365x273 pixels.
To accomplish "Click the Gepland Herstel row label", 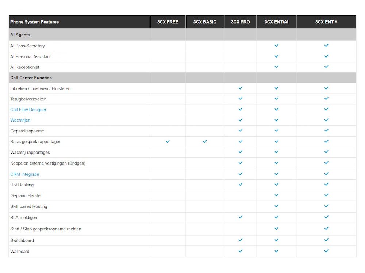I will tap(26, 196).
